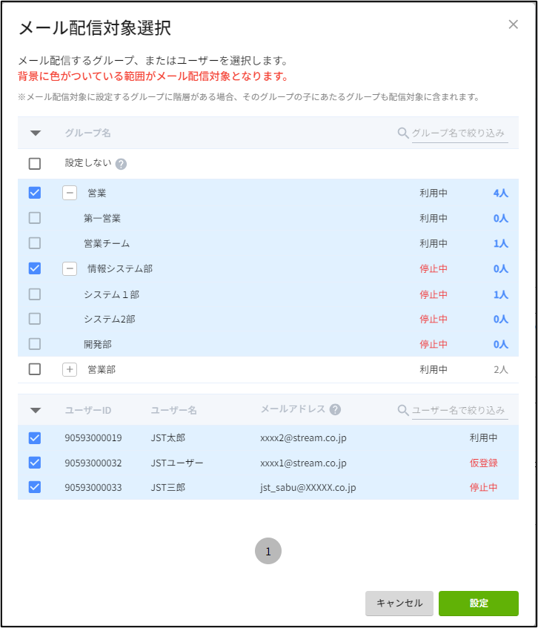This screenshot has height=628, width=538.
Task: Click 仮登録 status of JSTユーザー
Action: (x=484, y=463)
